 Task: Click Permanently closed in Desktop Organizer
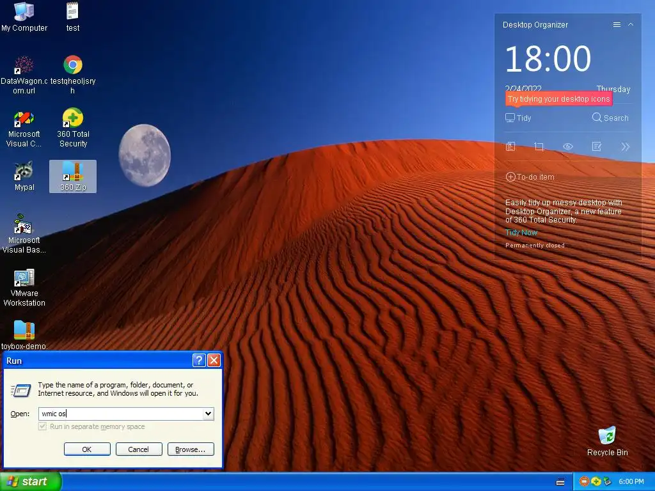[535, 245]
